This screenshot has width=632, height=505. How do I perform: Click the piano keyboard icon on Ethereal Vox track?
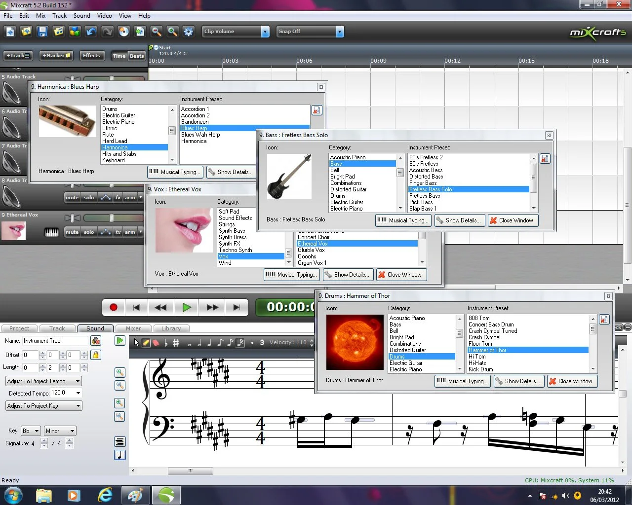(52, 232)
